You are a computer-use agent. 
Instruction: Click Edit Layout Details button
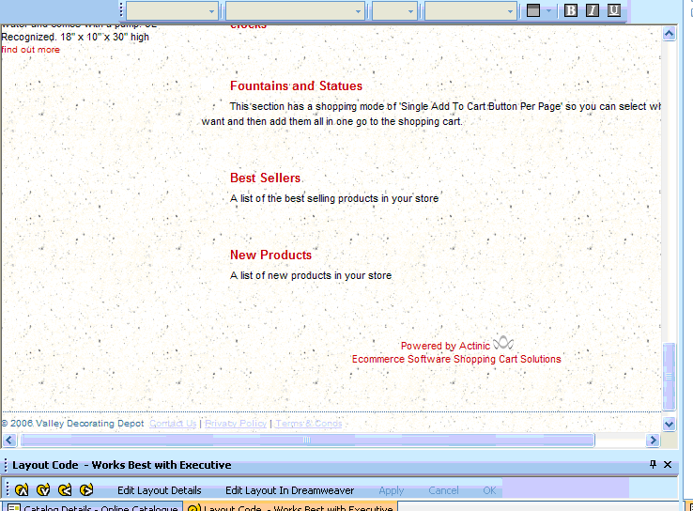(159, 490)
